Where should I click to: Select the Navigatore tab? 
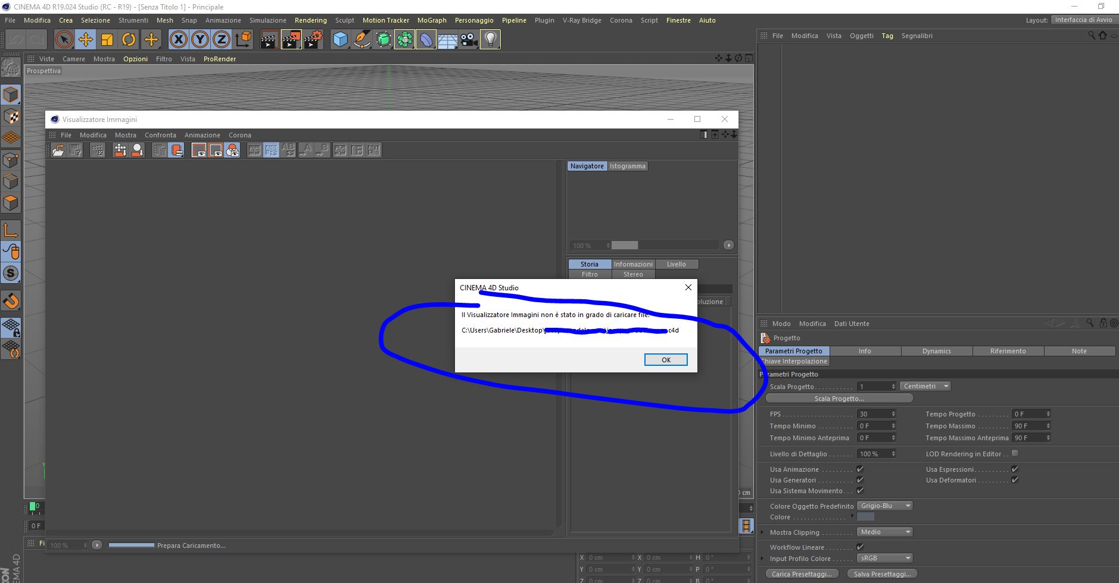(587, 166)
